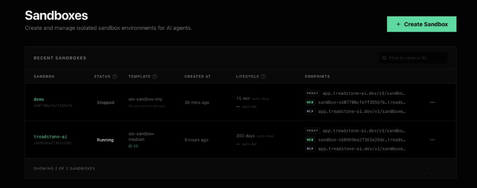Screen dimensions: 477x188
Task: Select treadstone-ai's proxy endpoint URL
Action: tap(364, 131)
